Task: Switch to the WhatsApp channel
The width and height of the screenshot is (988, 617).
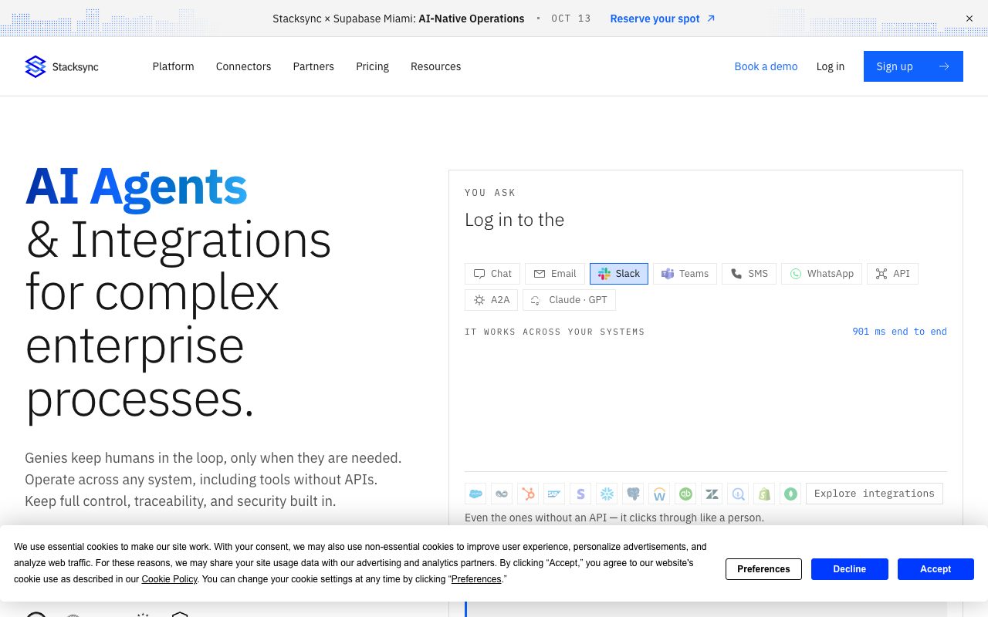Action: pos(822,274)
